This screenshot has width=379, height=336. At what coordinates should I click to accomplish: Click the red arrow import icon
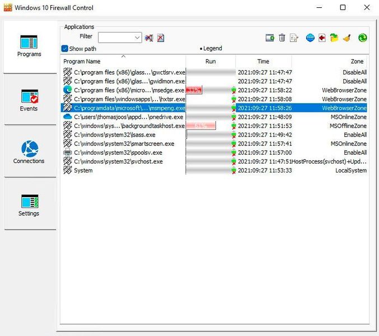point(322,38)
